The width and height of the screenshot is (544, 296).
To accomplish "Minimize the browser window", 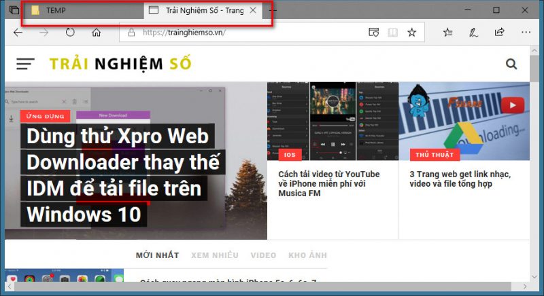I will [468, 10].
